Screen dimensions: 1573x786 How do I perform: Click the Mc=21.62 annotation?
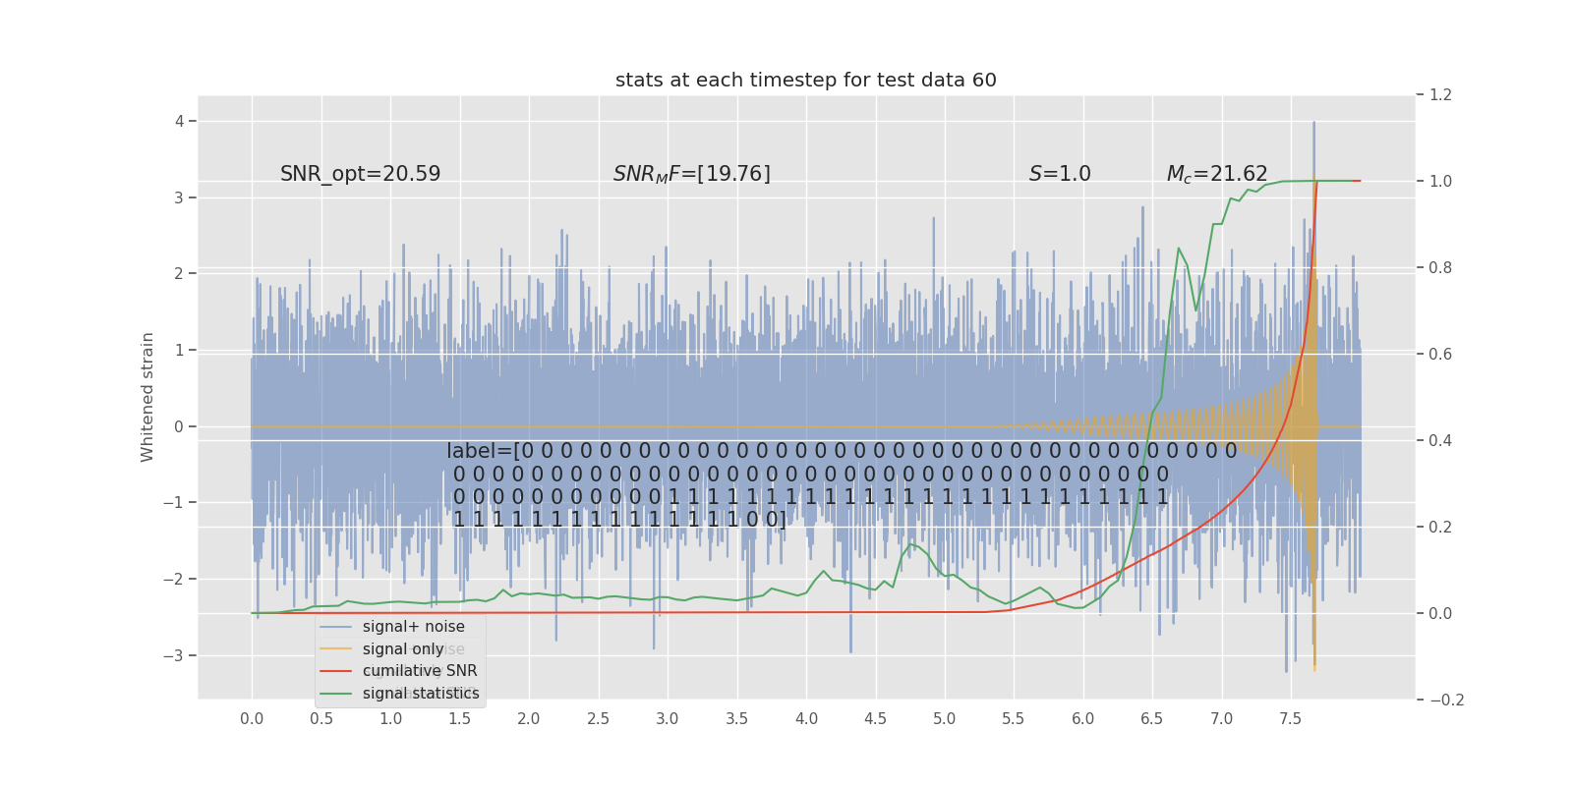[x=1217, y=174]
